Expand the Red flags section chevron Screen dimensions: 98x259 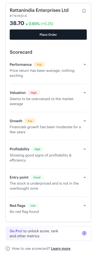click(x=85, y=206)
